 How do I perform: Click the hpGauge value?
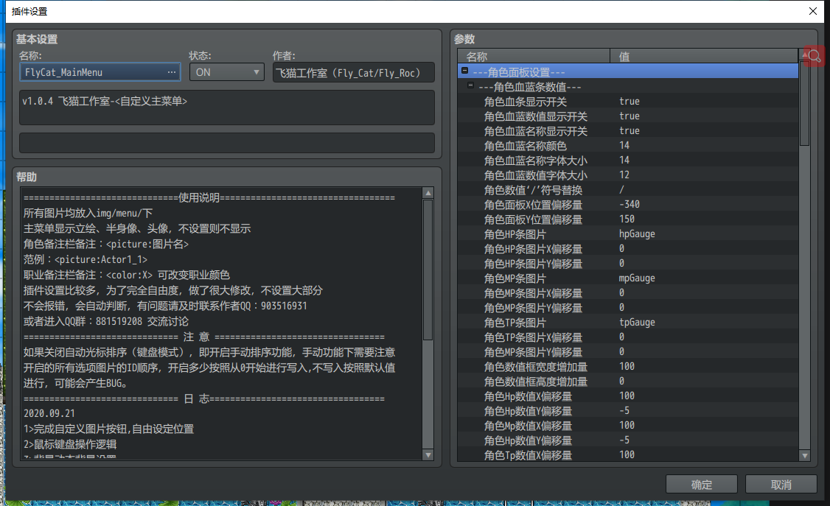638,234
